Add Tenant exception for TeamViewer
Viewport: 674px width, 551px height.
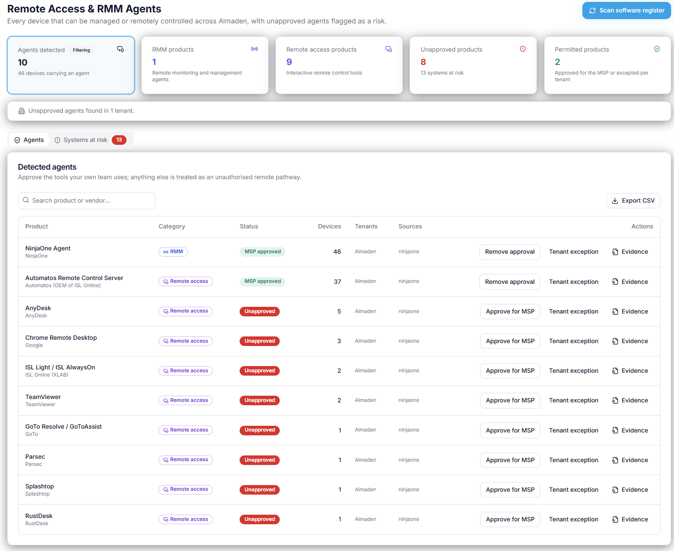tap(573, 400)
